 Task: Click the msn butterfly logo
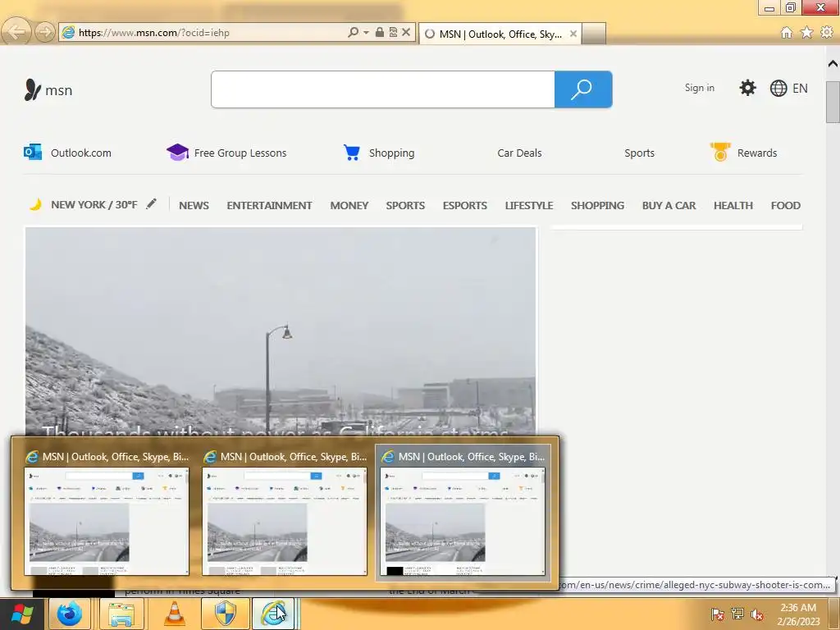pyautogui.click(x=48, y=90)
